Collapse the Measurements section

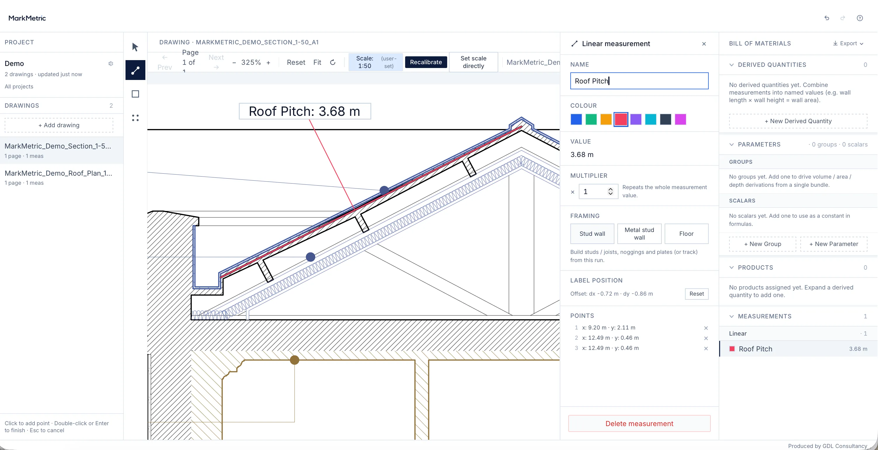point(731,316)
